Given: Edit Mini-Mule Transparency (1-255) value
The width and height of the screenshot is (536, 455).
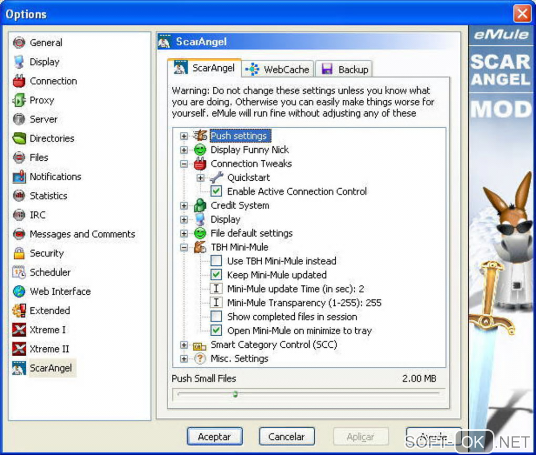Looking at the screenshot, I should coord(304,303).
